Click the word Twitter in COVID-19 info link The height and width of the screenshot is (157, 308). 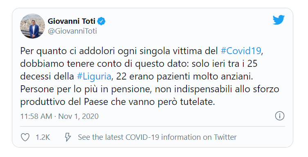coord(225,137)
